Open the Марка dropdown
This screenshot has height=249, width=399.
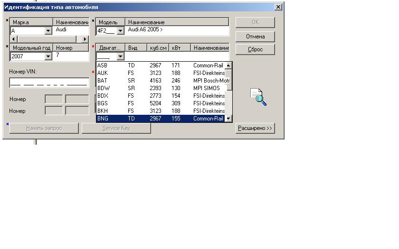click(48, 31)
